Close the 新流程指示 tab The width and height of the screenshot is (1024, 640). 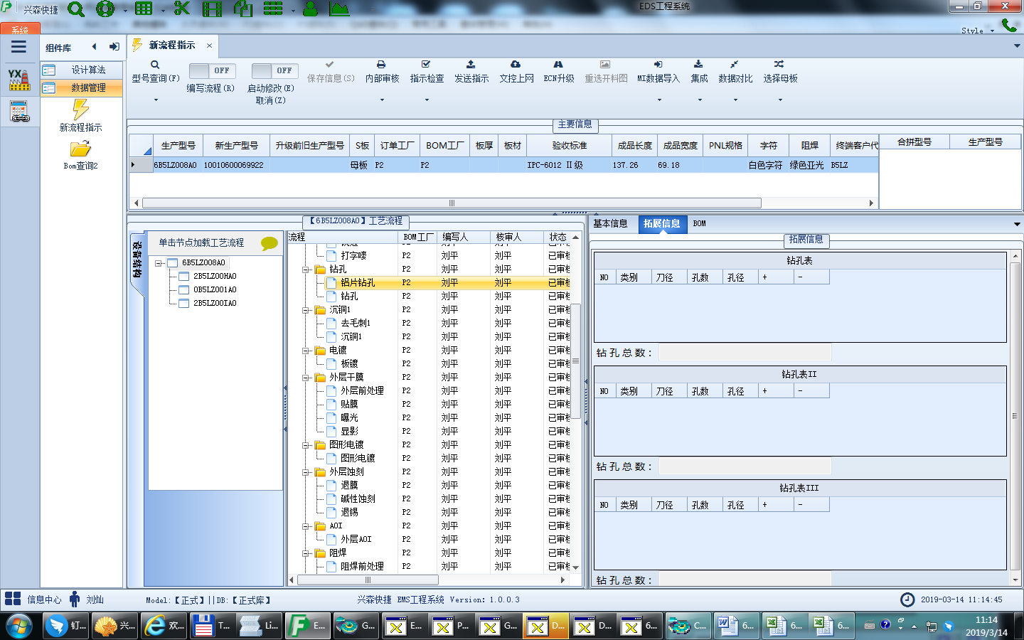(x=209, y=46)
